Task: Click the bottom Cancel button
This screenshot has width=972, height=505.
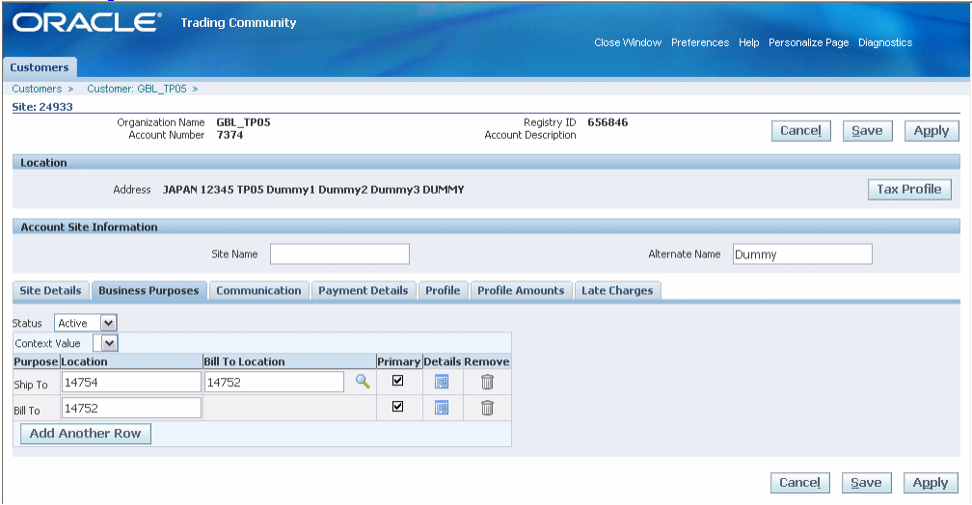Action: [x=799, y=483]
